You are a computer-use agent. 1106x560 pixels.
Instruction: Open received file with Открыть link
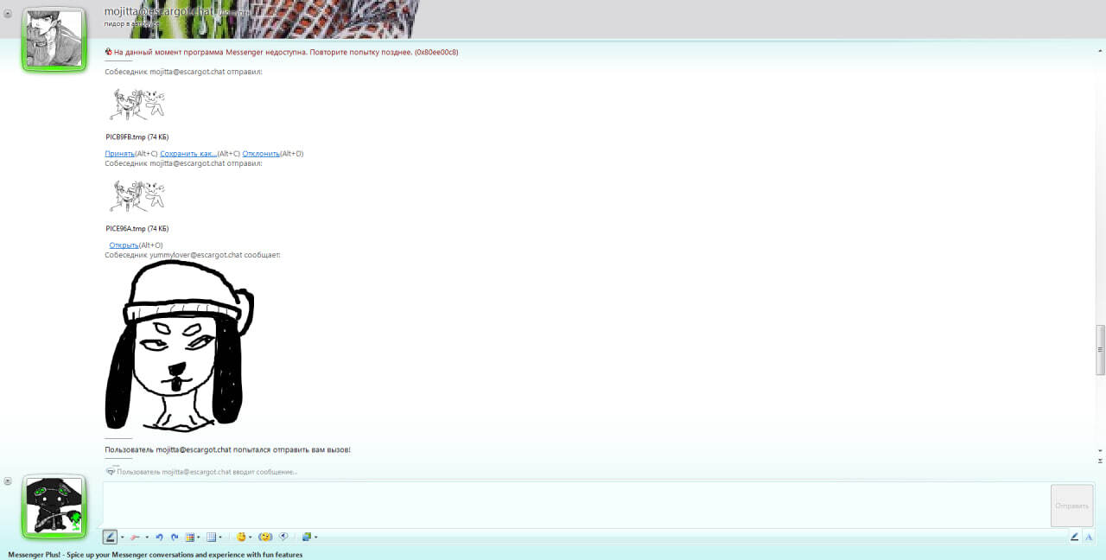(x=124, y=245)
